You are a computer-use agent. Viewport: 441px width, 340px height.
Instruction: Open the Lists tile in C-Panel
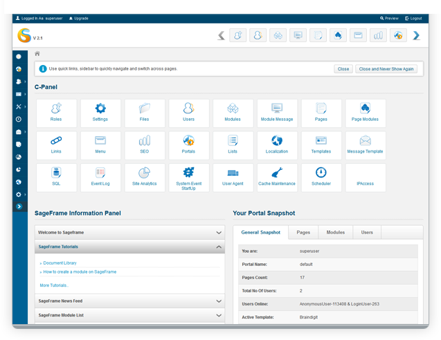point(233,145)
